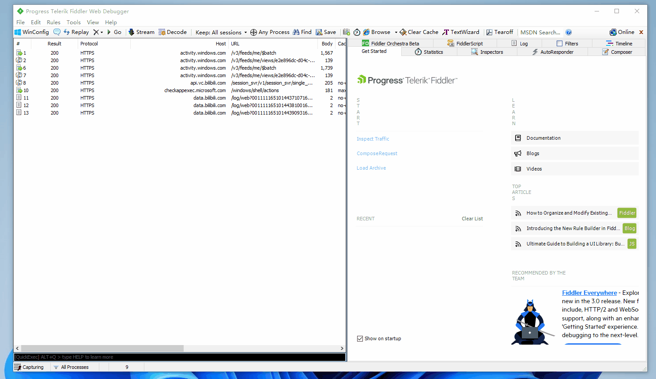Click the stopwatch timer icon in toolbar
This screenshot has height=379, width=656.
point(357,32)
